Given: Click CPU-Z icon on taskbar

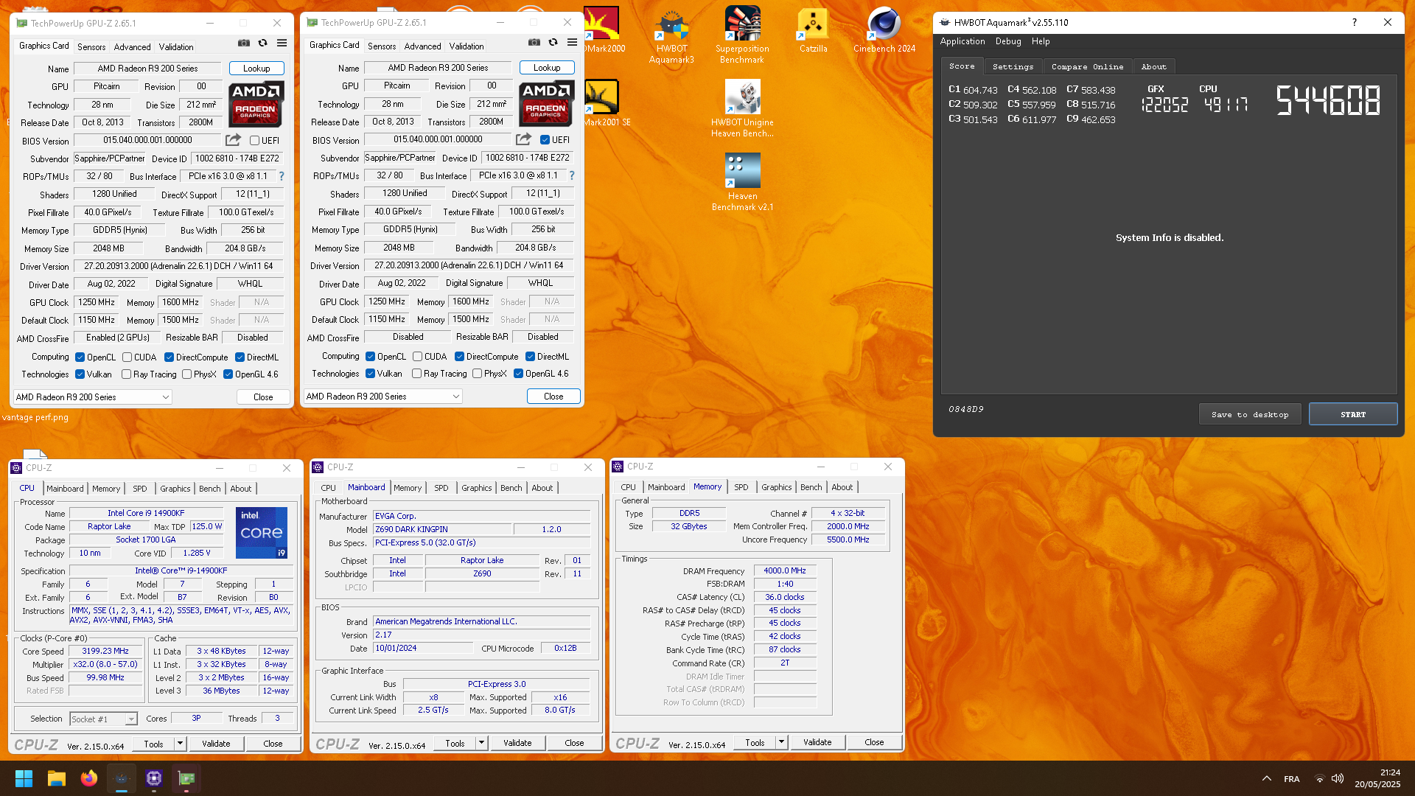Looking at the screenshot, I should 154,778.
